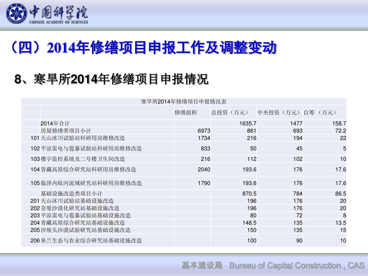Viewport: 368px width, 276px height.
Task: Click column header 自筹（万元）
Action: coord(319,112)
